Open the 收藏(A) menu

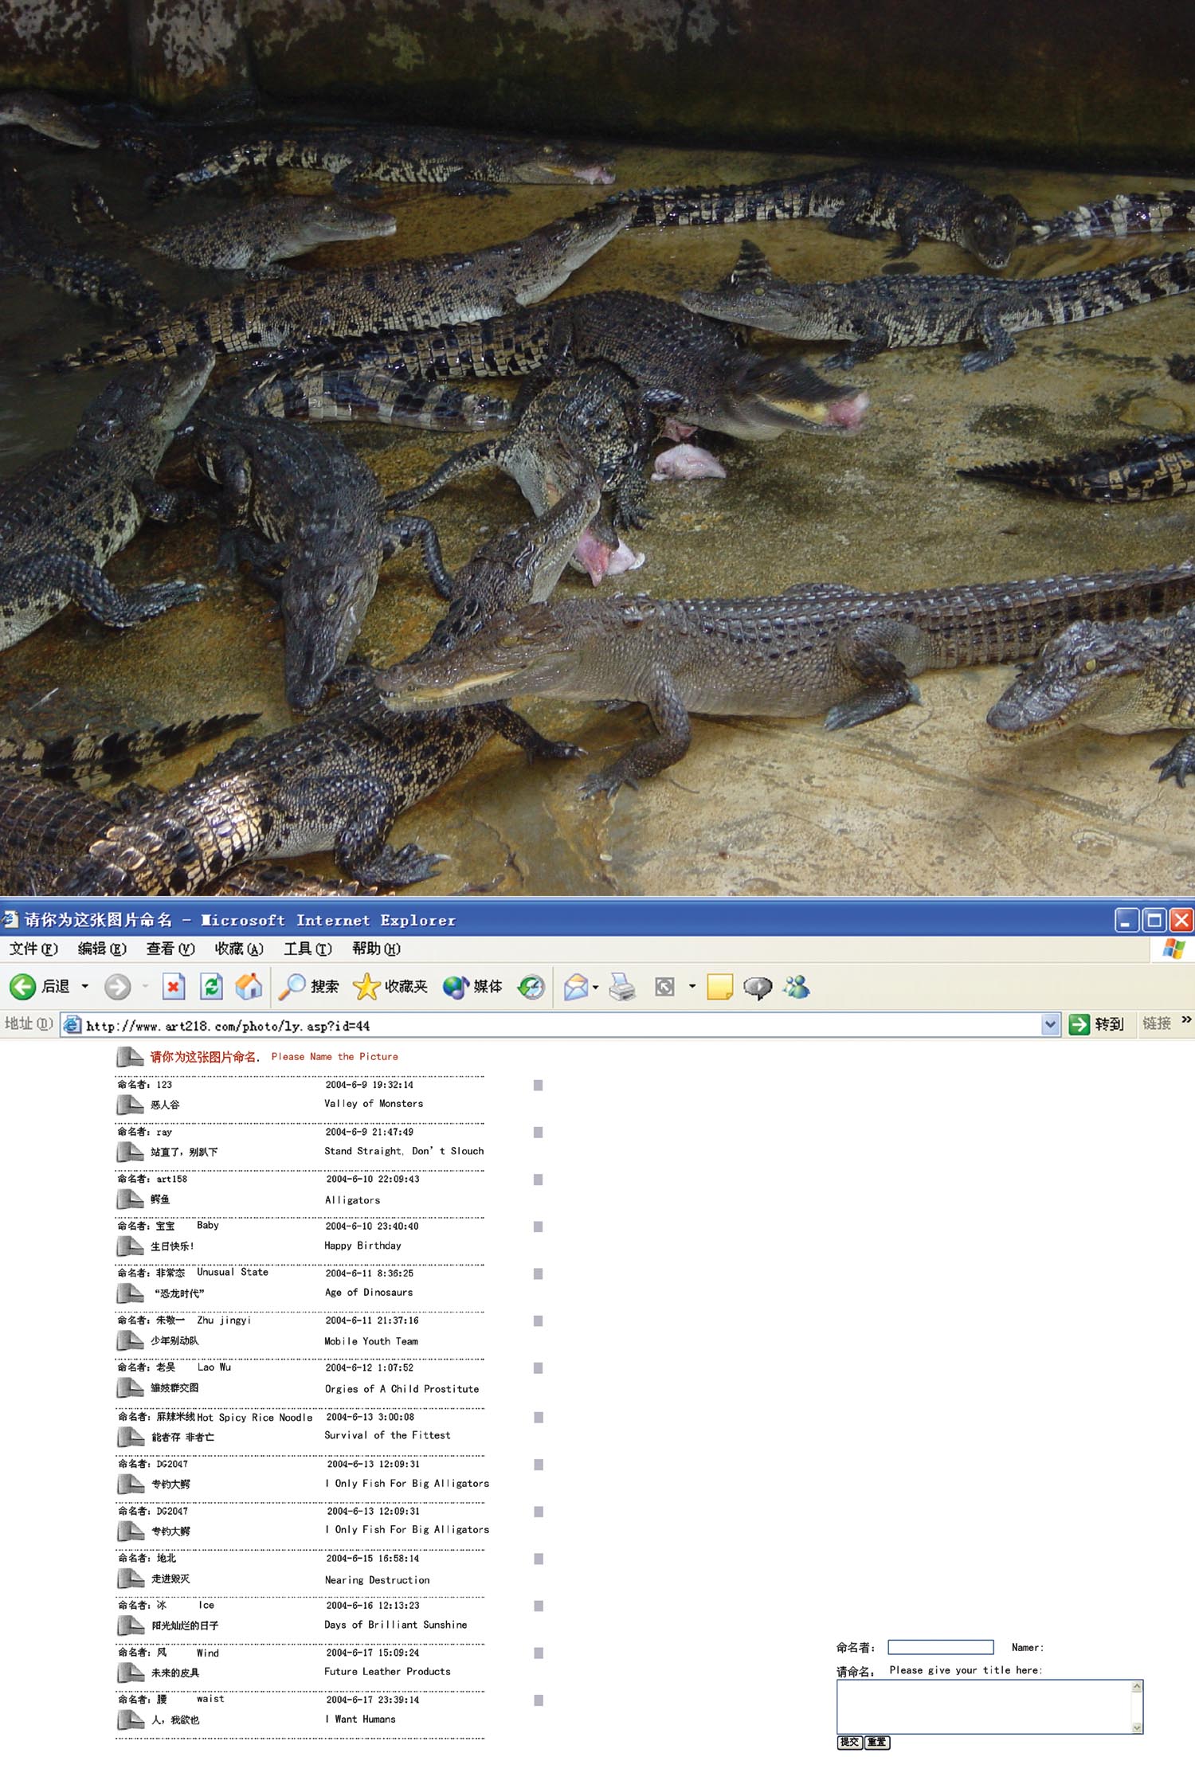pos(239,949)
